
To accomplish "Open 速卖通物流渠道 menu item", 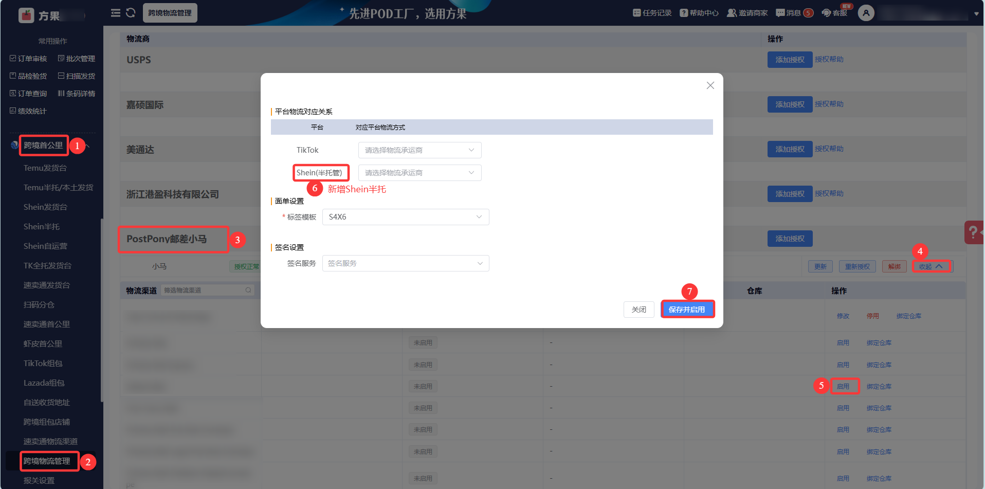I will (50, 442).
